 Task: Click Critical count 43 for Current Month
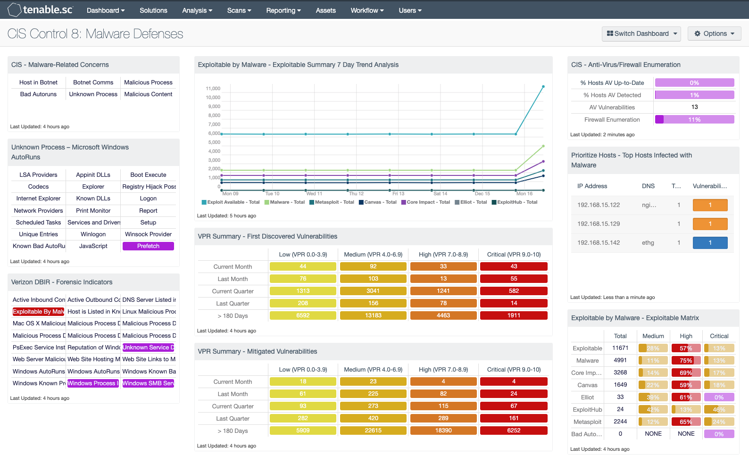tap(514, 266)
